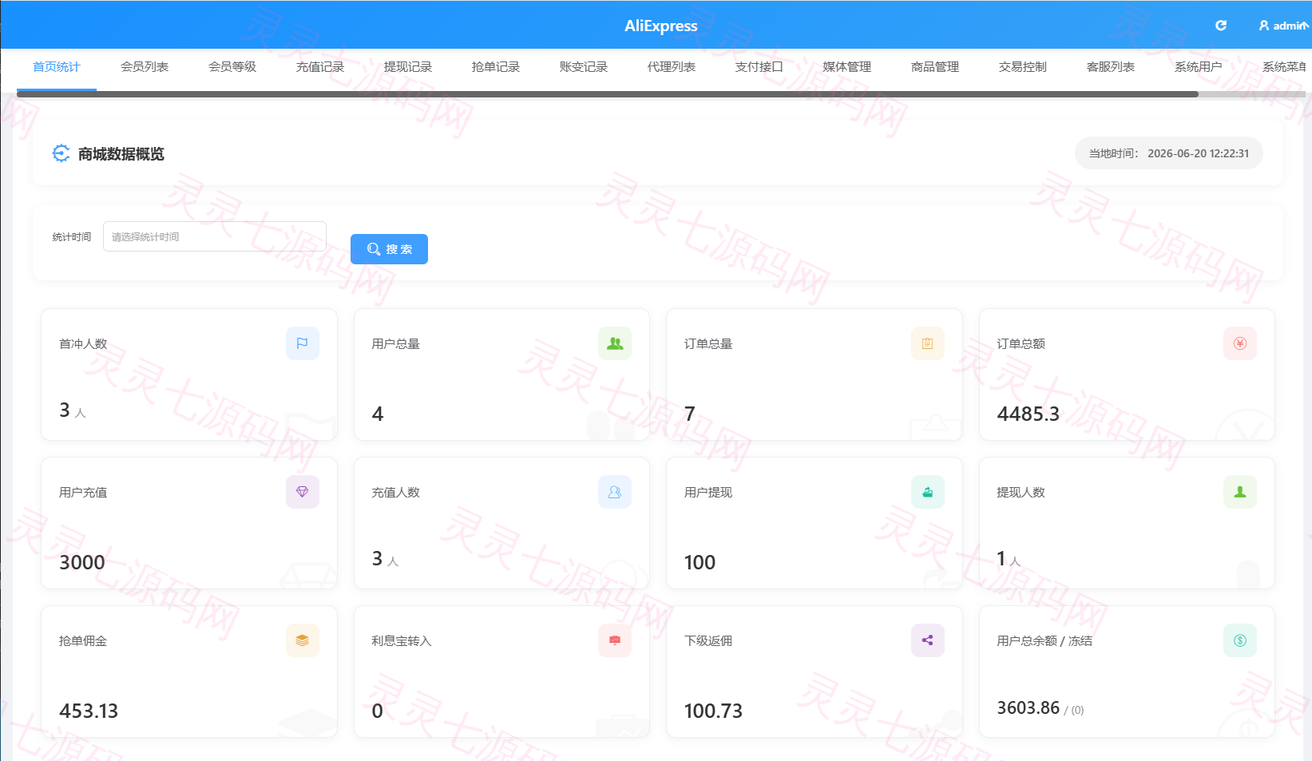
Task: Open the 抢单记录 tab
Action: tap(496, 67)
